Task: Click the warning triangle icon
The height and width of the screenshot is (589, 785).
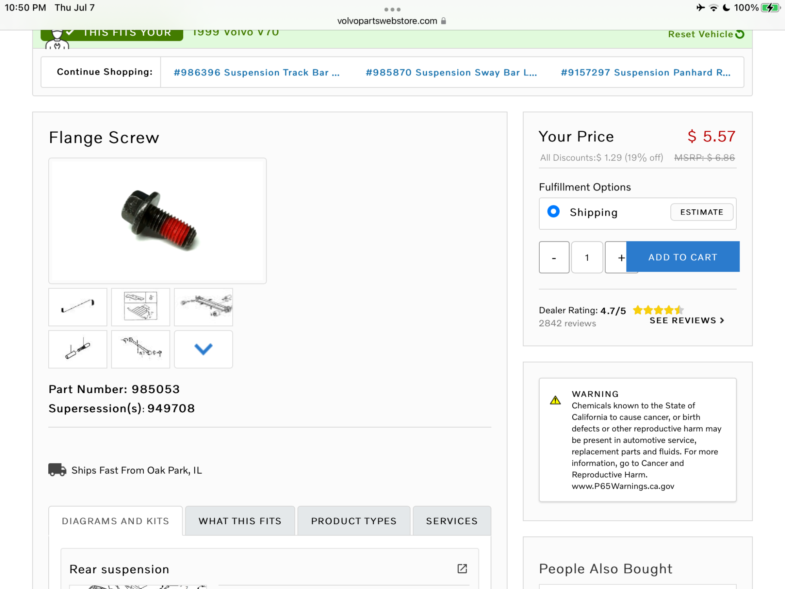Action: pyautogui.click(x=555, y=400)
